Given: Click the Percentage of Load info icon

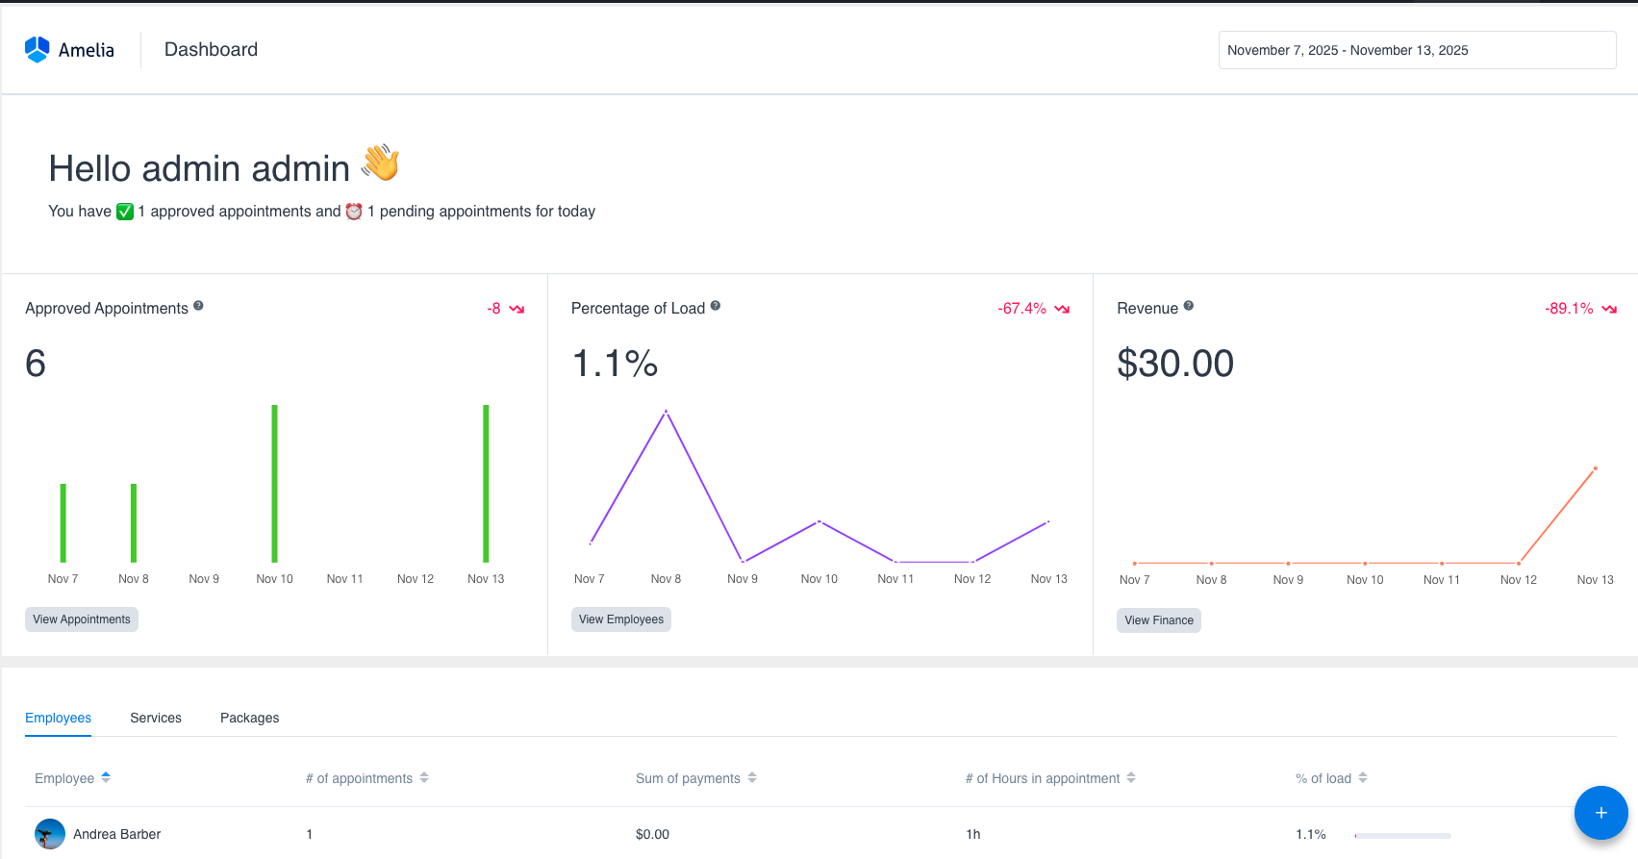Looking at the screenshot, I should pos(716,306).
